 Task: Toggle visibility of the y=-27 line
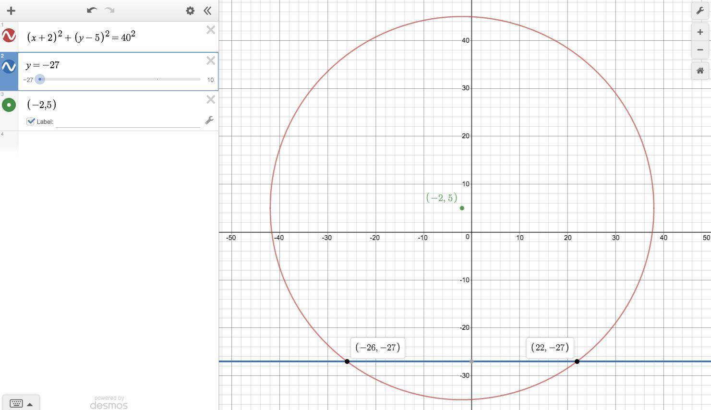click(9, 67)
